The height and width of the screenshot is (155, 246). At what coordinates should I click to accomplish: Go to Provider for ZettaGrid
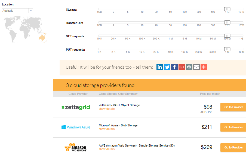[x=233, y=107]
